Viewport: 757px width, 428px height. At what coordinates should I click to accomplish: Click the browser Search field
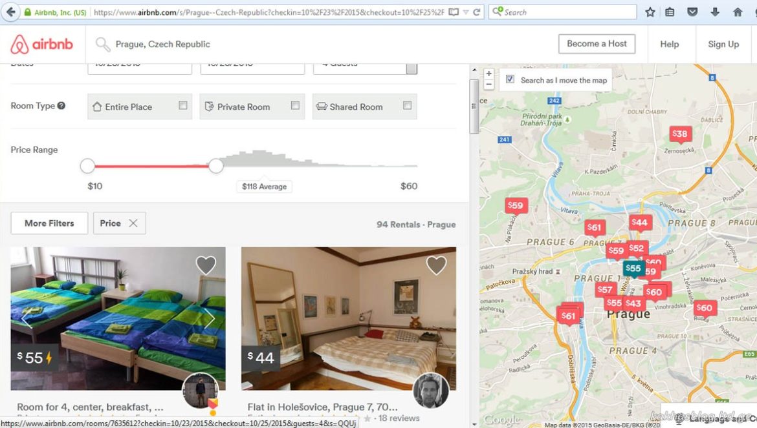point(562,12)
